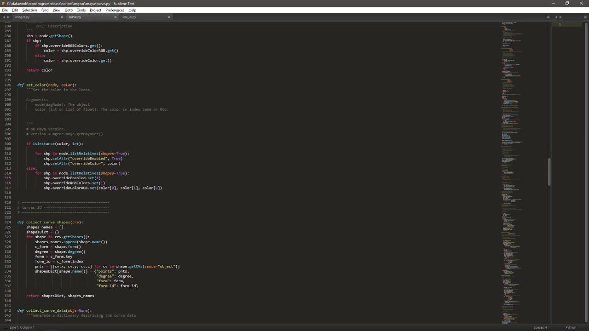Click 'shapes_names = []' line
The height and width of the screenshot is (331, 589).
coord(45,227)
